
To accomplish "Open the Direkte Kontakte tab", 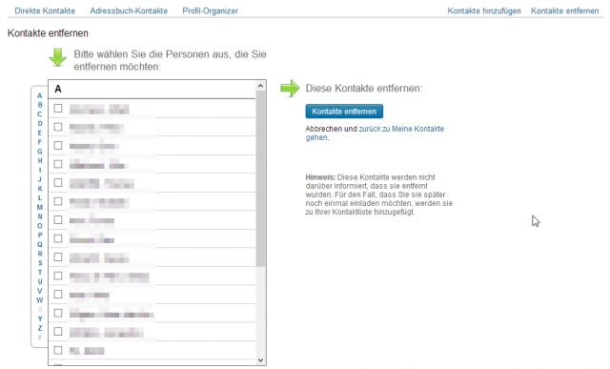I will coord(45,10).
